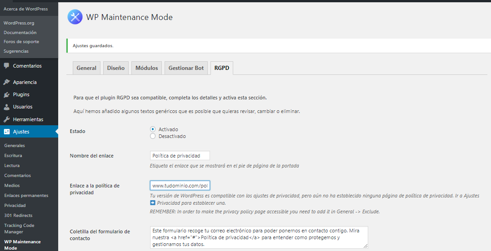Viewport: 491px width, 251px height.
Task: Select the Desactivado radio button
Action: point(153,136)
